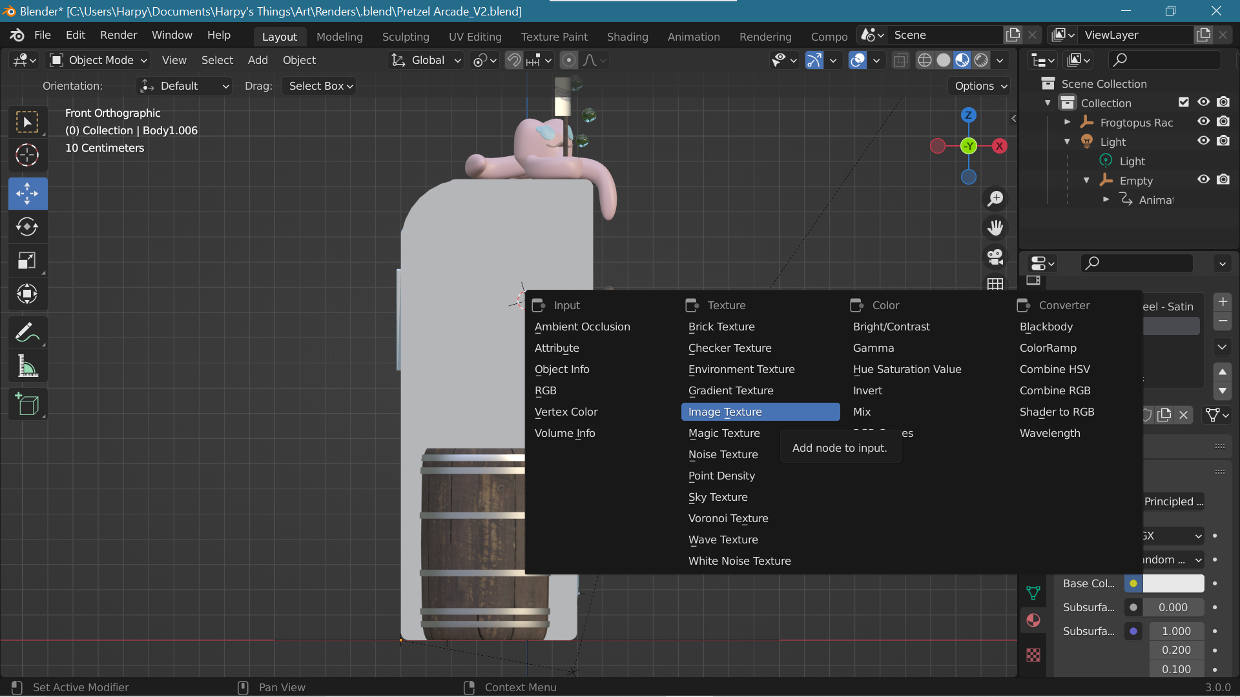Click the Pan view hand icon

[x=995, y=227]
